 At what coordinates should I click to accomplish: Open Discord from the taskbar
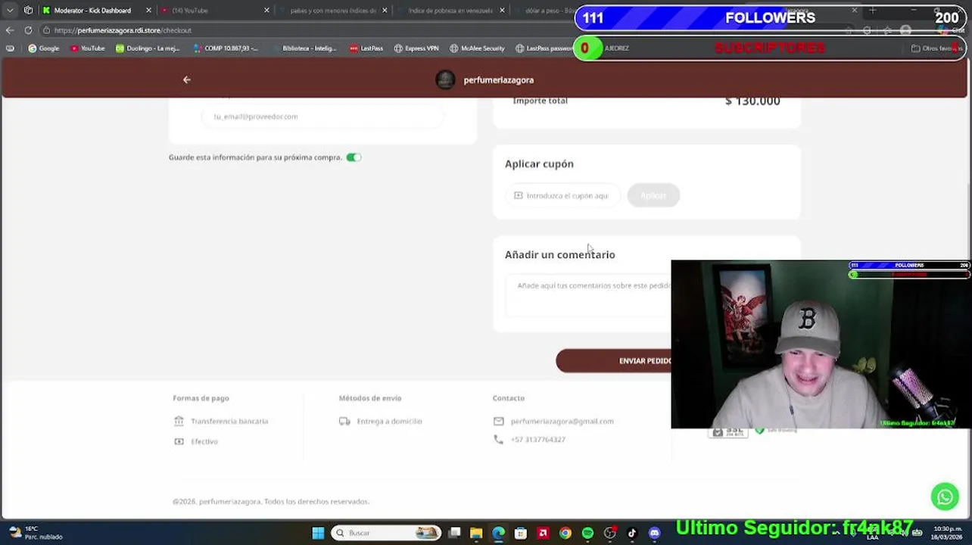click(x=655, y=533)
